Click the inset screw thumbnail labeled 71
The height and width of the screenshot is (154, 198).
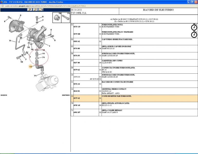[66, 17]
